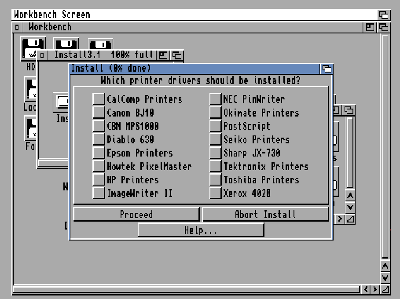This screenshot has width=400, height=299.
Task: Click the Abort Install button
Action: pyautogui.click(x=265, y=215)
